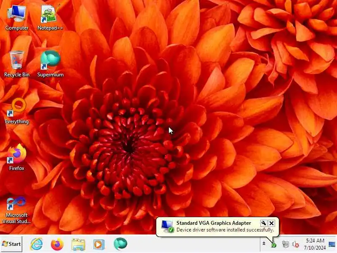
Task: Select the Notepad++ desktop shortcut
Action: (x=50, y=18)
